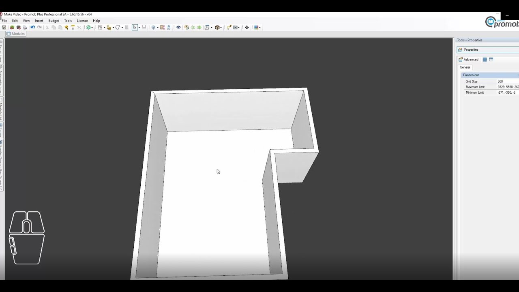
Task: Click the Minimum Limit value field
Action: (x=508, y=92)
